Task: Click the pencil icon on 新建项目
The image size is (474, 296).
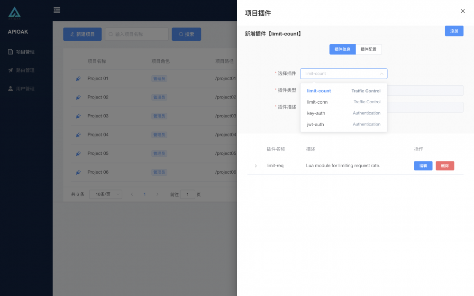Action: (72, 34)
